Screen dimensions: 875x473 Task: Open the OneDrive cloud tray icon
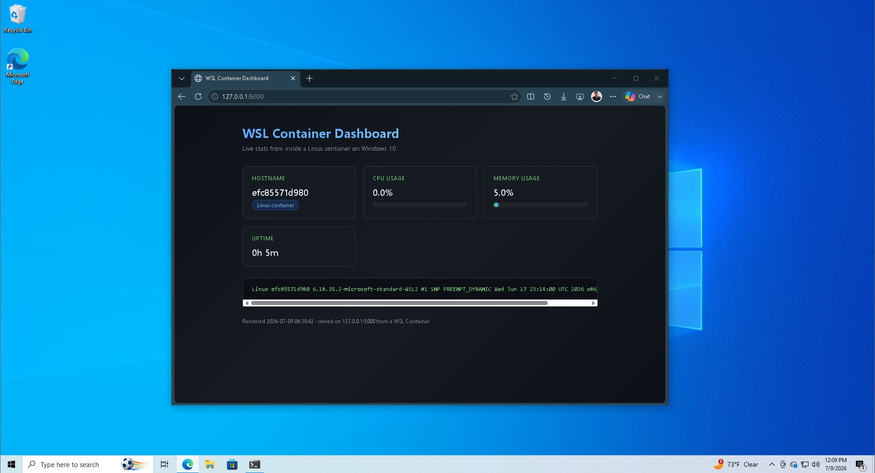(794, 464)
